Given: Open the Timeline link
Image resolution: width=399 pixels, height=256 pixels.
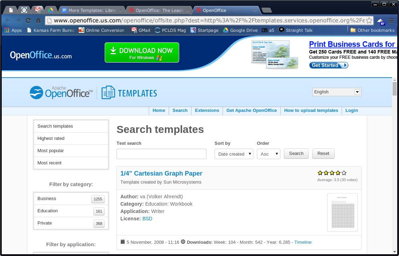Looking at the screenshot, I should (x=303, y=242).
